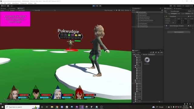This screenshot has height=109, width=194.
Task: Click the Project search by type icon
Action: (x=153, y=52)
